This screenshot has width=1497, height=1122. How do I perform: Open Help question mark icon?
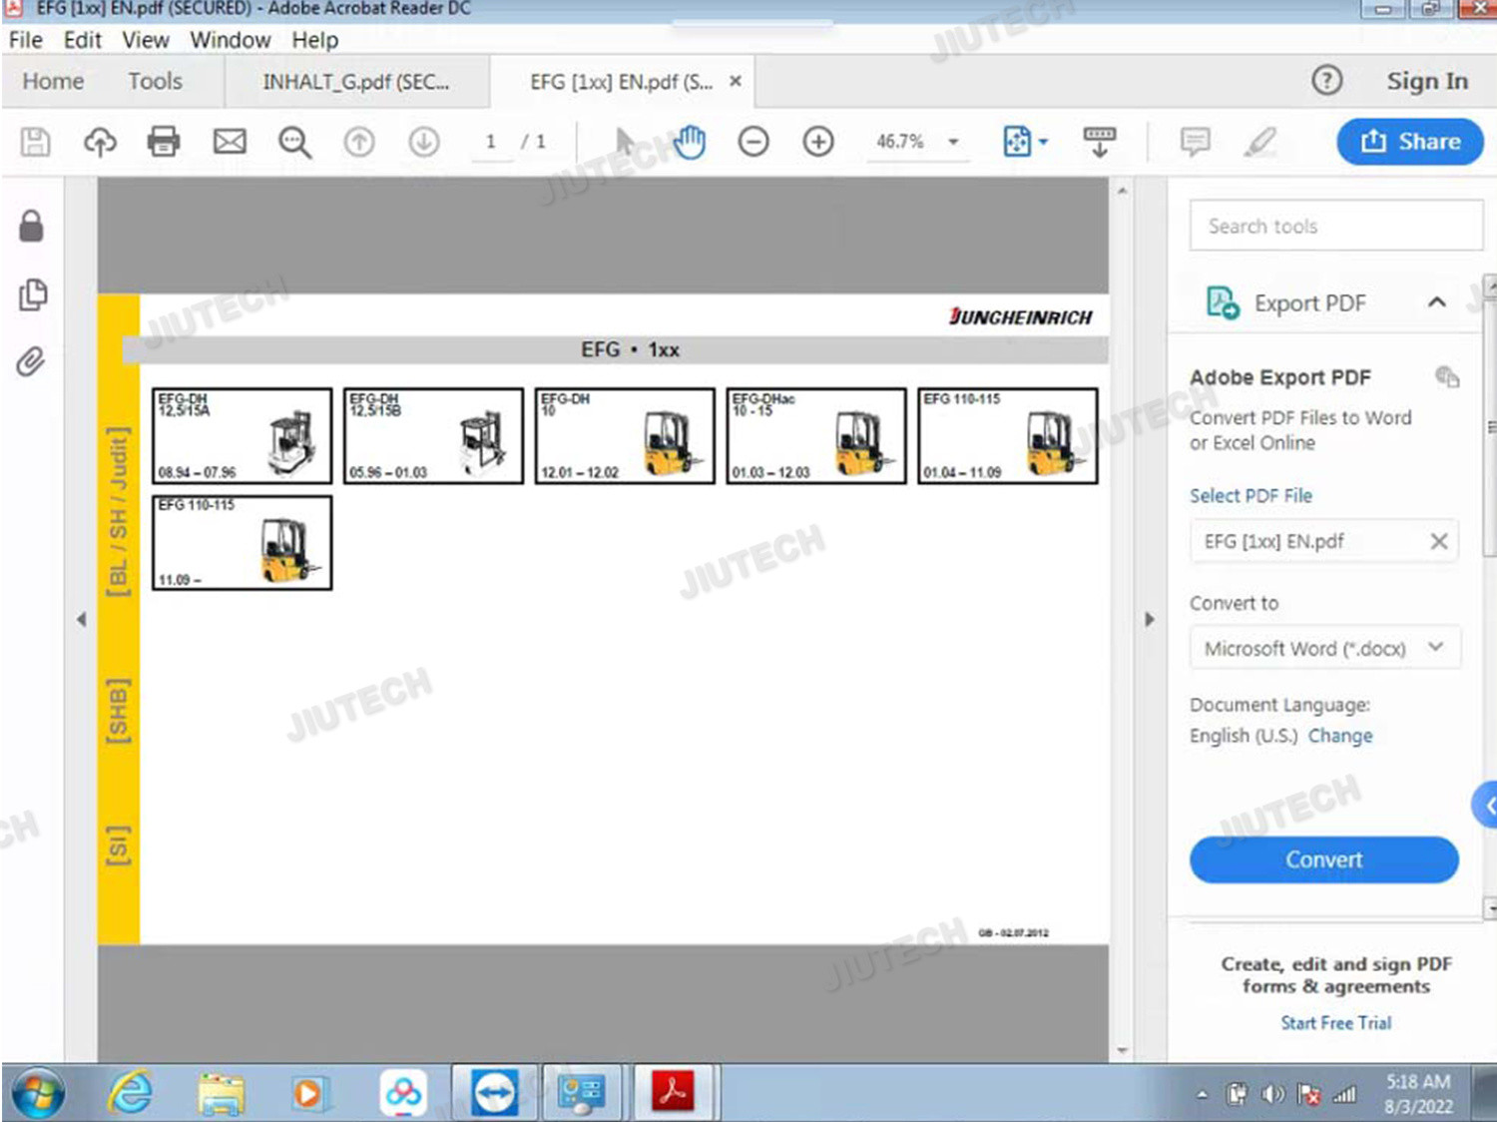coord(1326,81)
